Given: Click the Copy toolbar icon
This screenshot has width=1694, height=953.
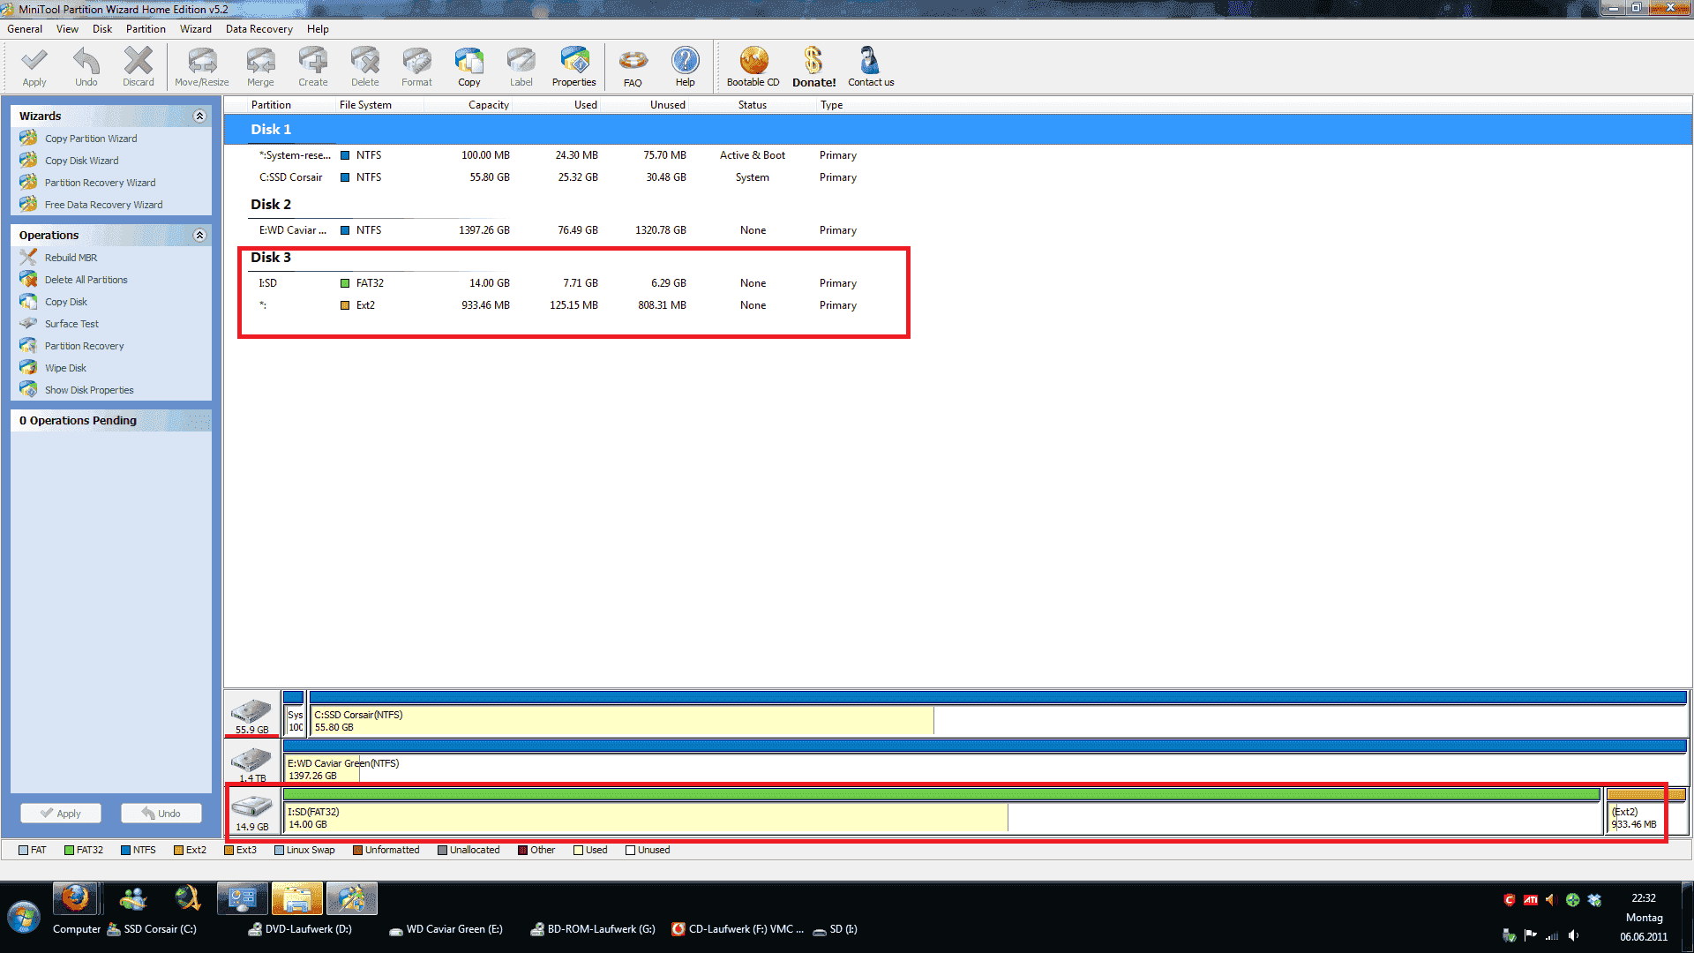Looking at the screenshot, I should click(469, 67).
